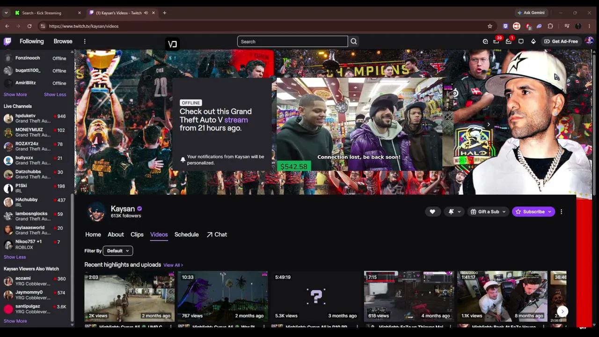Open the Gift a Sub dropdown
Image resolution: width=599 pixels, height=337 pixels.
point(488,212)
